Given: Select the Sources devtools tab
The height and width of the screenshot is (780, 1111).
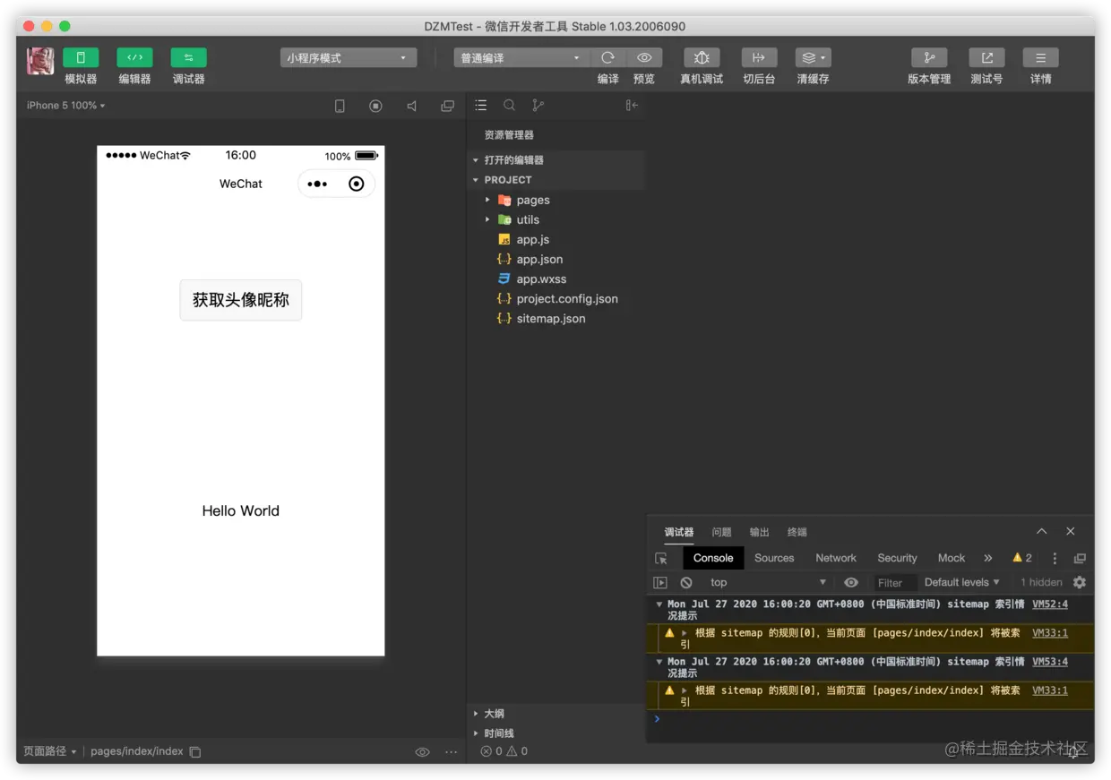Looking at the screenshot, I should coord(774,558).
